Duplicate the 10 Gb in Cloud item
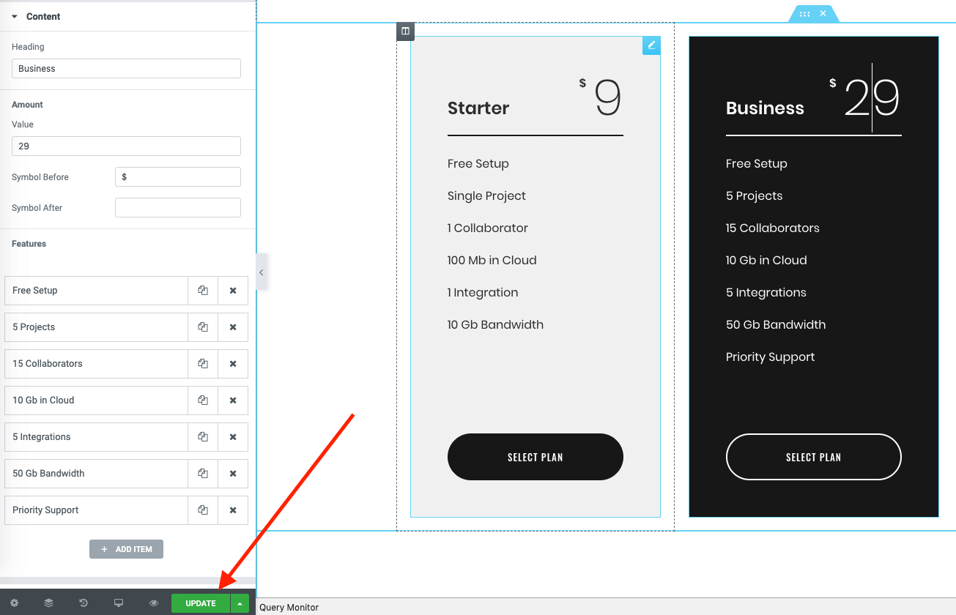This screenshot has height=615, width=956. coord(203,400)
